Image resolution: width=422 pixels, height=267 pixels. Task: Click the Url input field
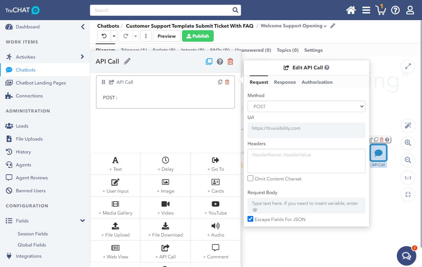point(306,130)
